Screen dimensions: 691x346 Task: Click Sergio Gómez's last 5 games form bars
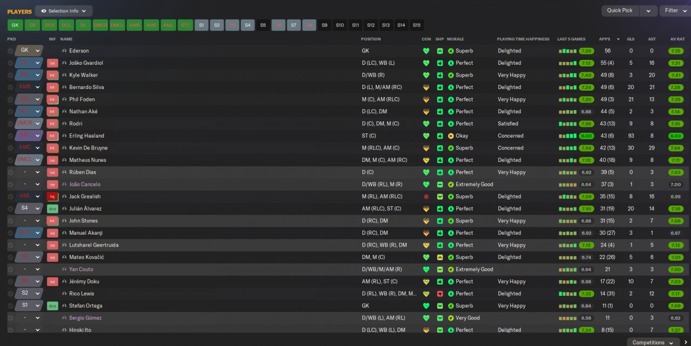coord(567,318)
